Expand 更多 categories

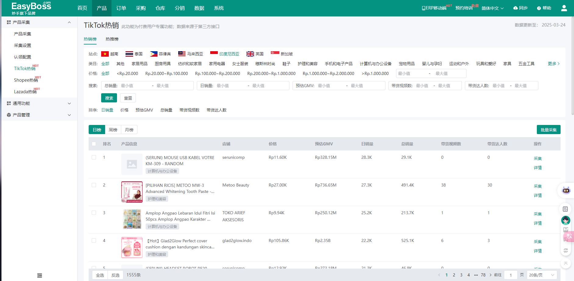click(x=554, y=64)
